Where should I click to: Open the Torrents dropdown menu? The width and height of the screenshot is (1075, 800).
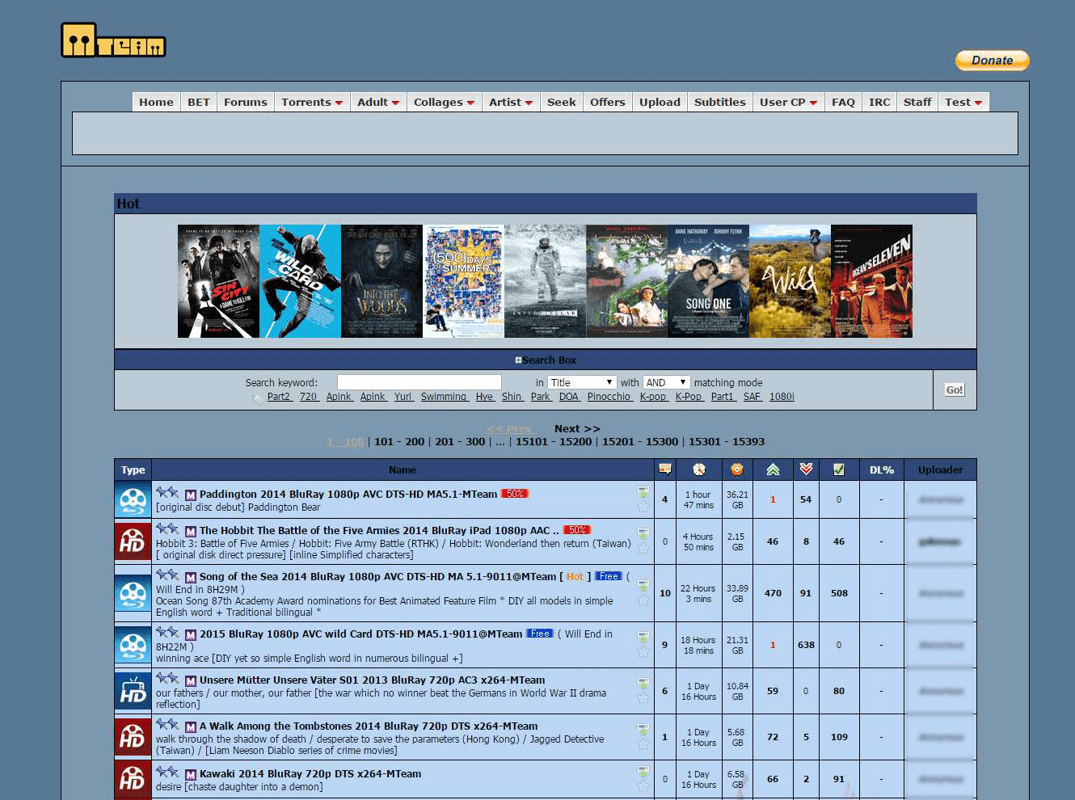point(312,102)
